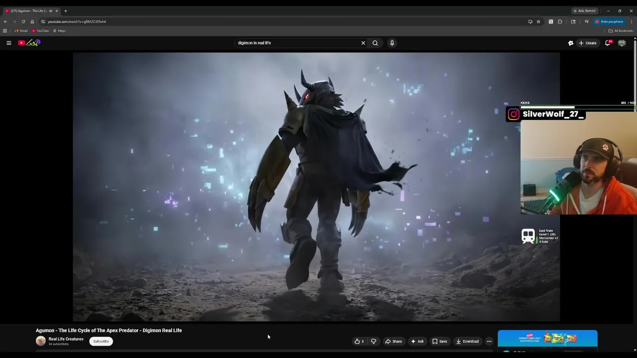Run search with magnifying glass button
This screenshot has height=358, width=637.
click(x=375, y=43)
